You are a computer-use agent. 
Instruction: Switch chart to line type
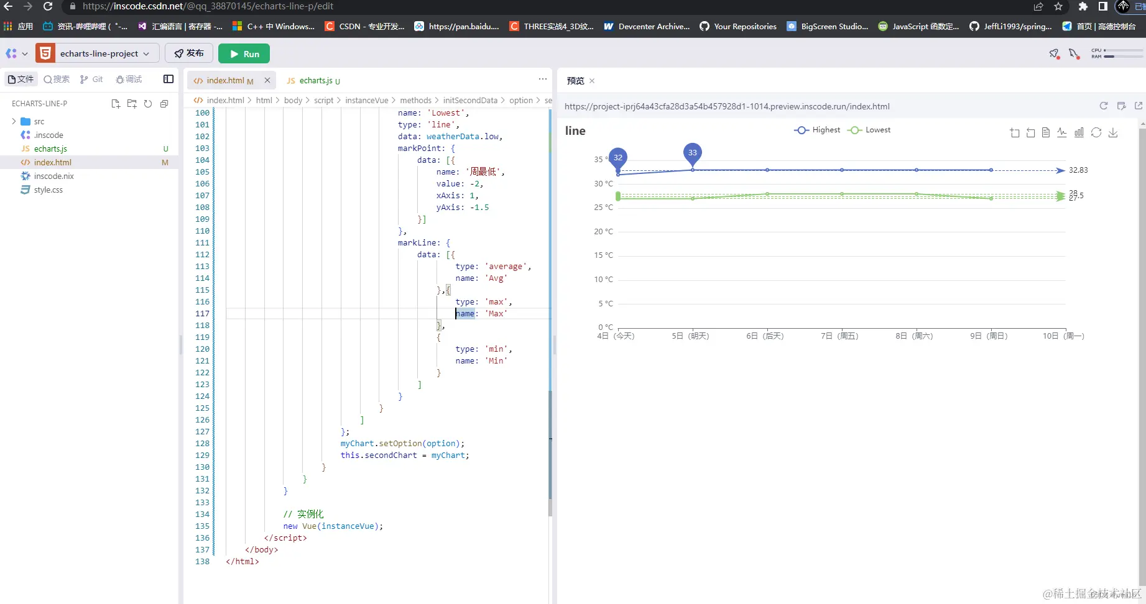pyautogui.click(x=1062, y=132)
